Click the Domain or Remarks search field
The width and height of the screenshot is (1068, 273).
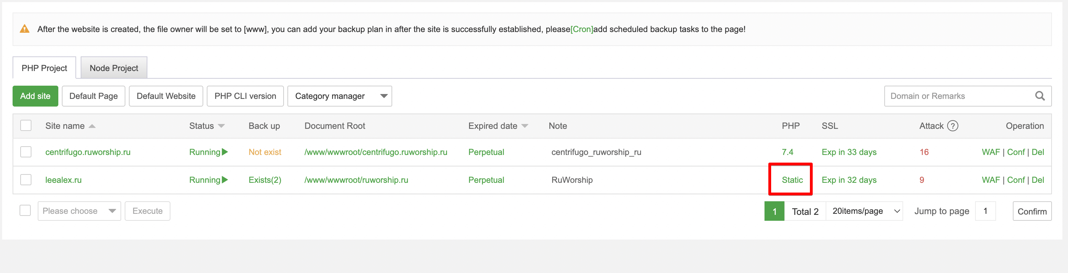(x=958, y=96)
